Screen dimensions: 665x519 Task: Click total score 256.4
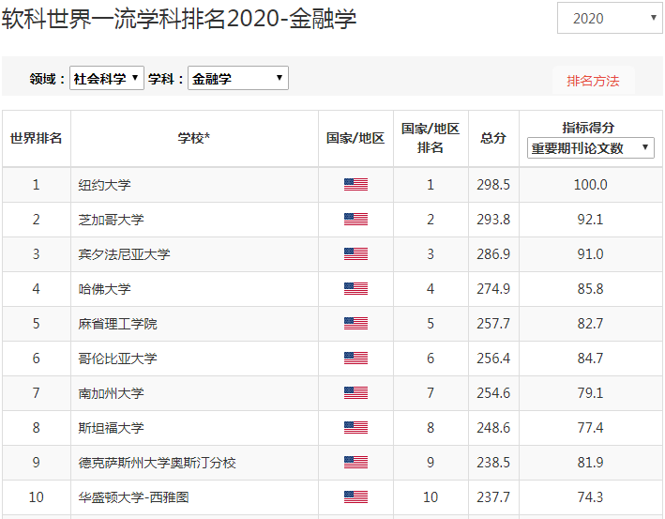[493, 359]
